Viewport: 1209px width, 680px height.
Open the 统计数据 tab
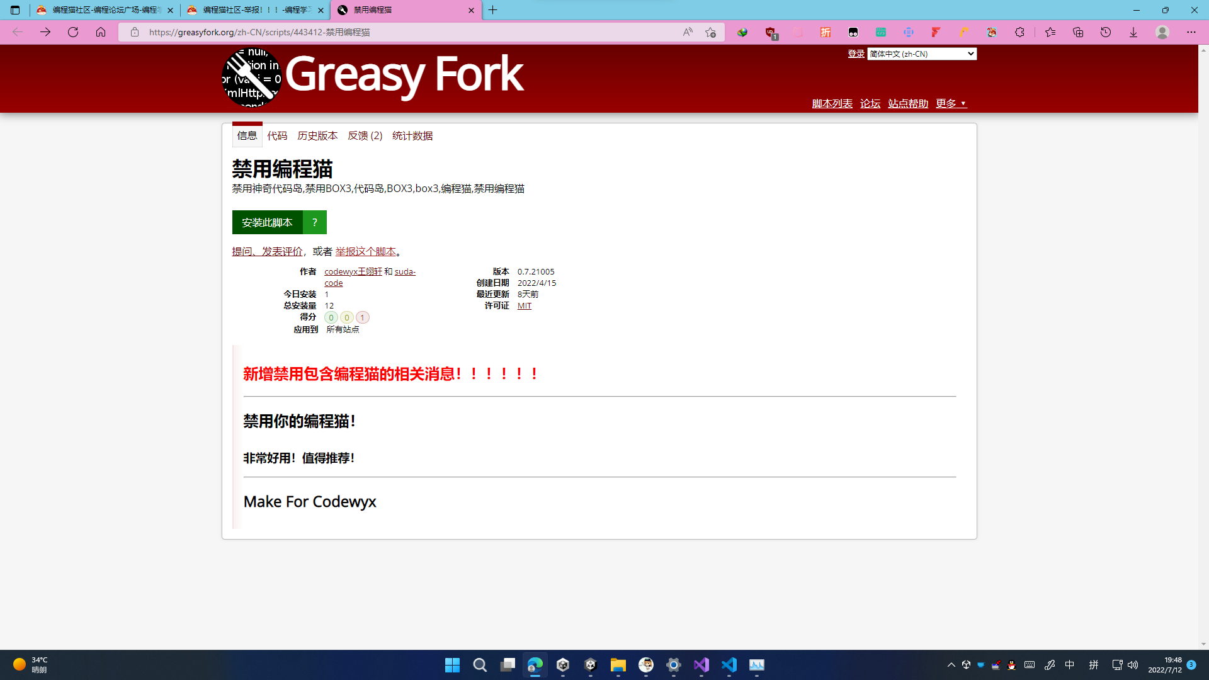tap(412, 135)
